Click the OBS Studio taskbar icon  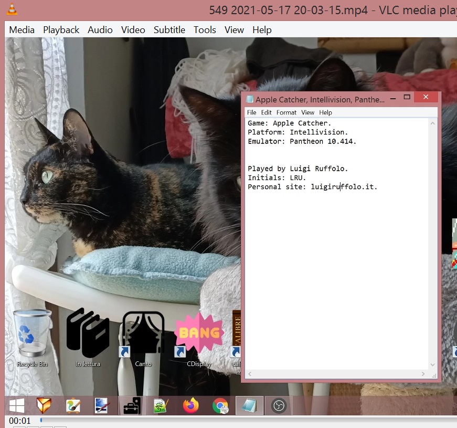pyautogui.click(x=279, y=405)
